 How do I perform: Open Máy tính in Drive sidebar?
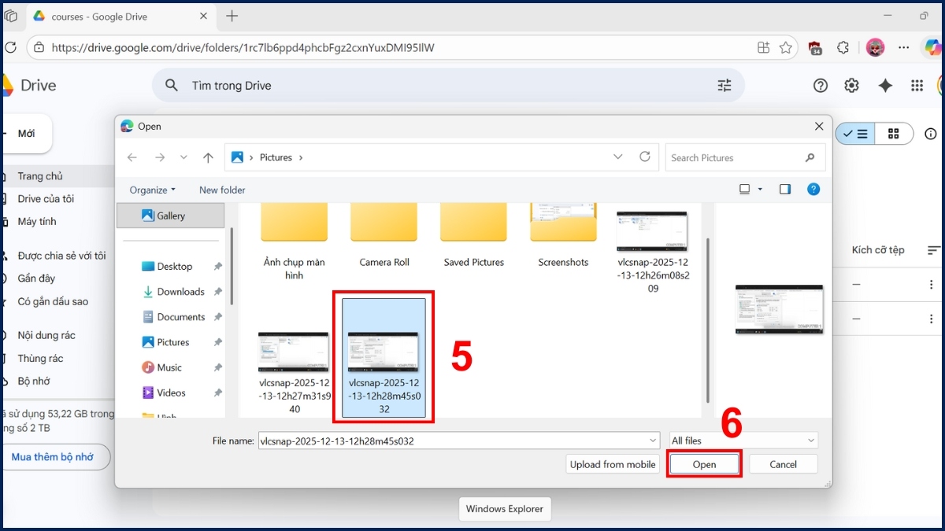(37, 222)
